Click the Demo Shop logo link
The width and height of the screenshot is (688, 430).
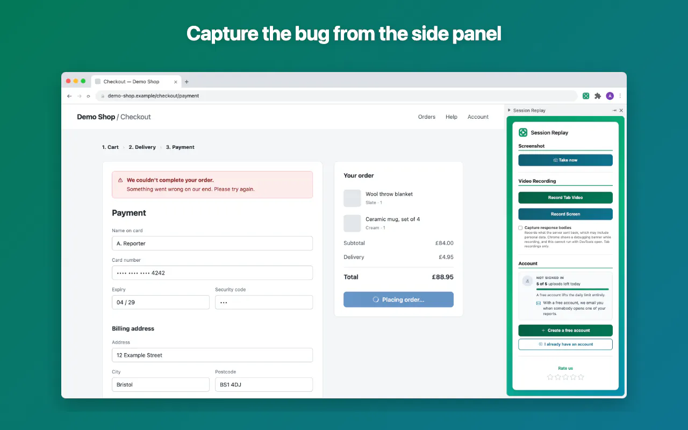pyautogui.click(x=96, y=117)
